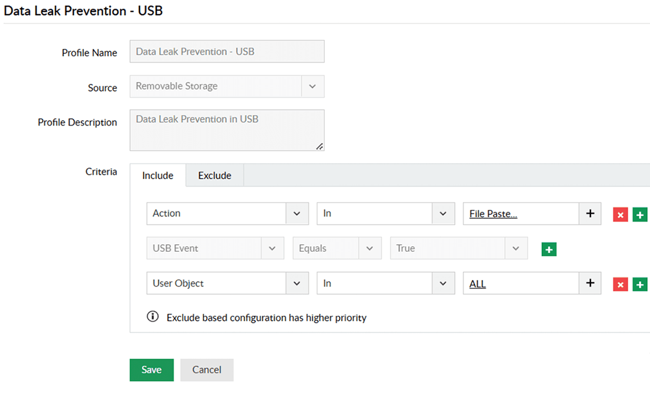Click the info icon about exclude priority

coord(152,316)
